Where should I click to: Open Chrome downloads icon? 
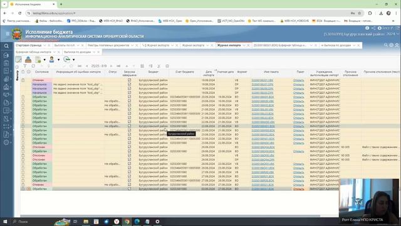381,13
